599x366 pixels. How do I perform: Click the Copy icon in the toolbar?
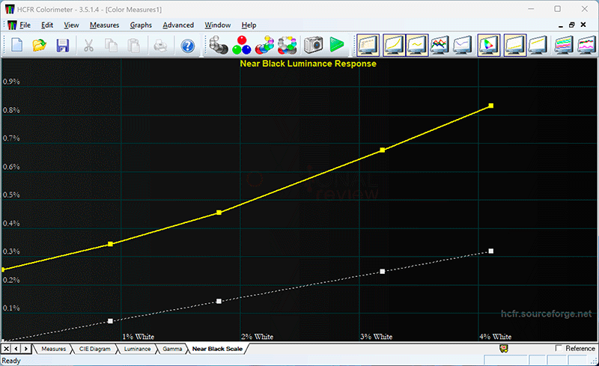(x=111, y=46)
